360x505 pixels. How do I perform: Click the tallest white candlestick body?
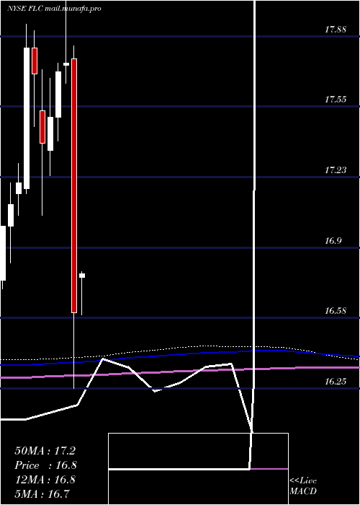pyautogui.click(x=27, y=118)
